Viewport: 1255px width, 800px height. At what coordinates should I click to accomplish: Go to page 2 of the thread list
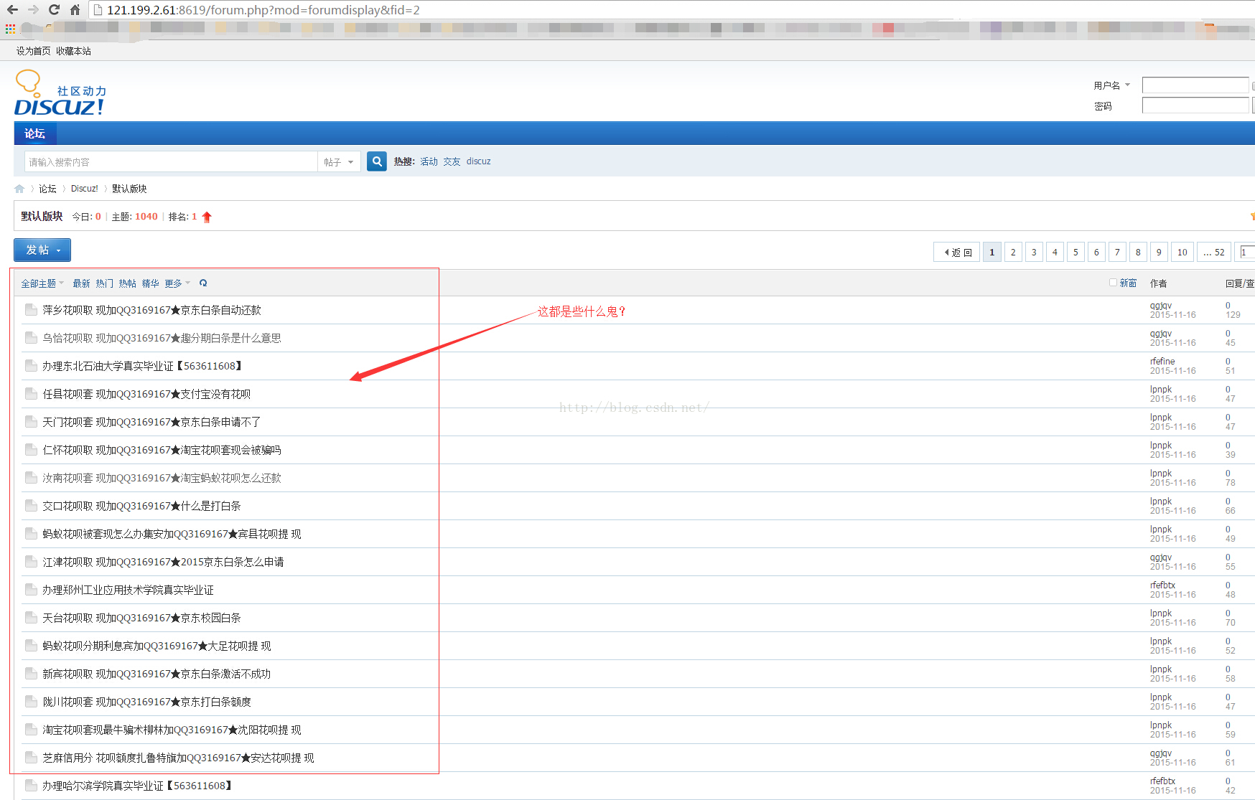click(1013, 252)
